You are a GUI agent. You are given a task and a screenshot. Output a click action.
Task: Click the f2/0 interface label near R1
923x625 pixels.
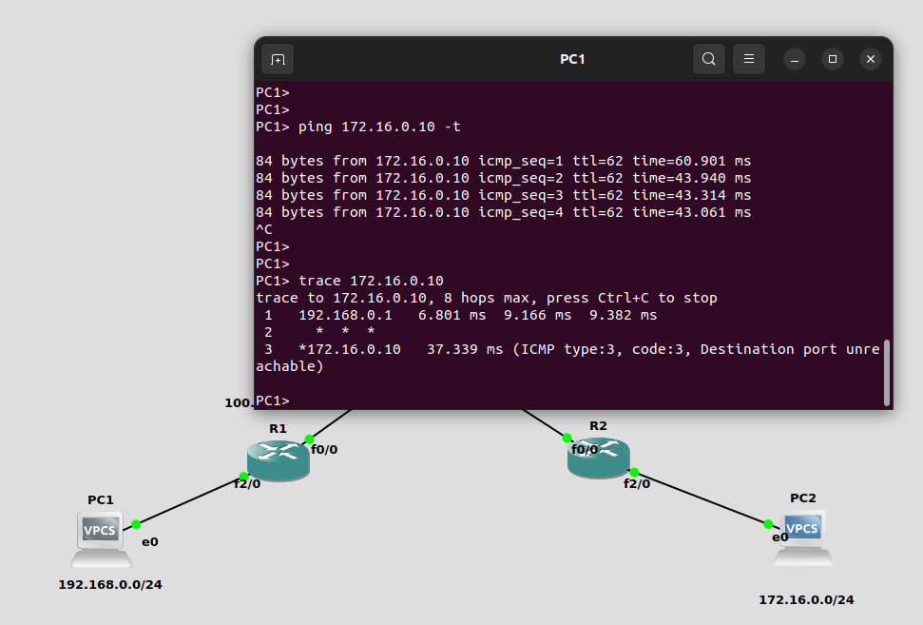coord(247,483)
